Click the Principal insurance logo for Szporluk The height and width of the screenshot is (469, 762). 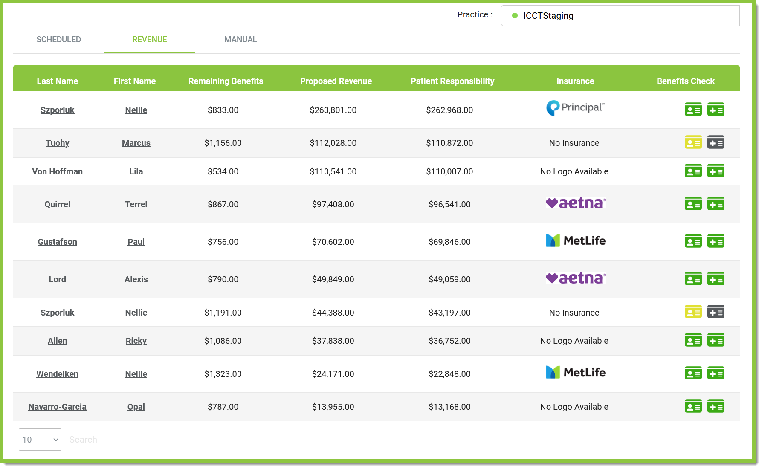tap(575, 108)
